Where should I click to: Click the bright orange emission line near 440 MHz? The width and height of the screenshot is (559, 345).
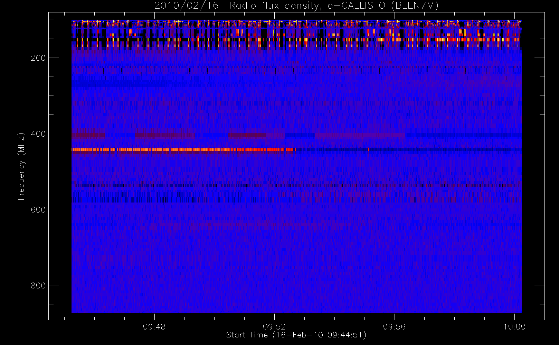tap(183, 150)
